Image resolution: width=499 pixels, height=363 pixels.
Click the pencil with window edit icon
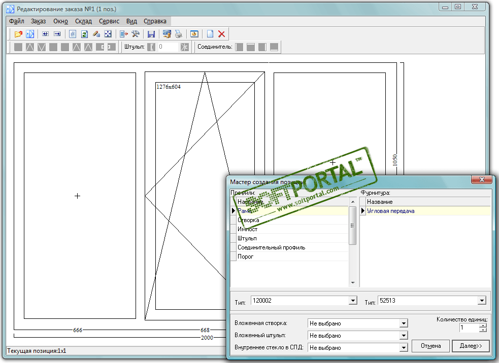click(x=96, y=34)
